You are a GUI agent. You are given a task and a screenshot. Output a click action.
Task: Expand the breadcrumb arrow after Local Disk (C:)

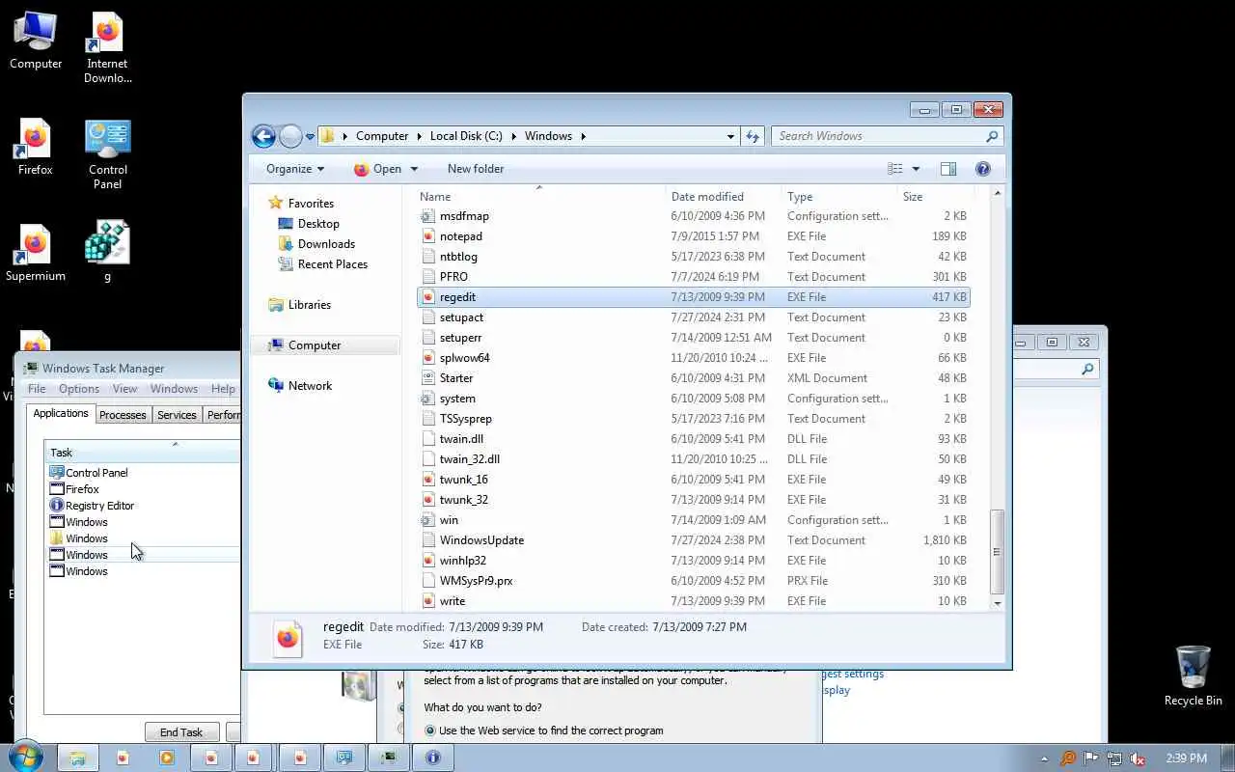pyautogui.click(x=514, y=136)
